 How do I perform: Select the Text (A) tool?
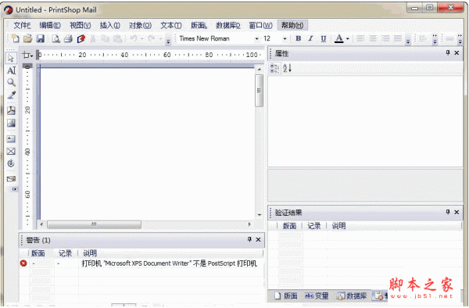[11, 70]
